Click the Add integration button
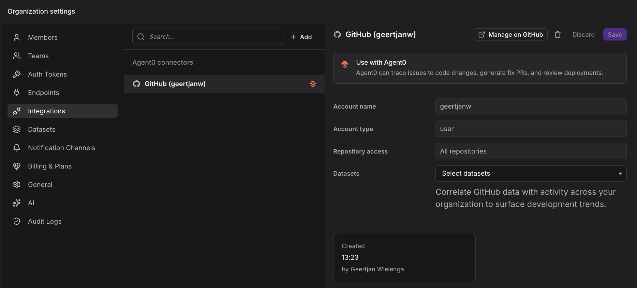The height and width of the screenshot is (288, 637). point(301,37)
